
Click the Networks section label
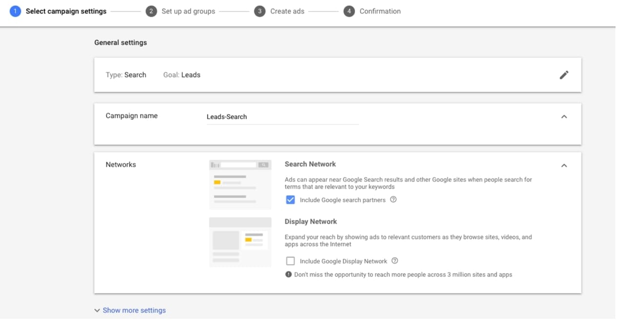coord(121,165)
